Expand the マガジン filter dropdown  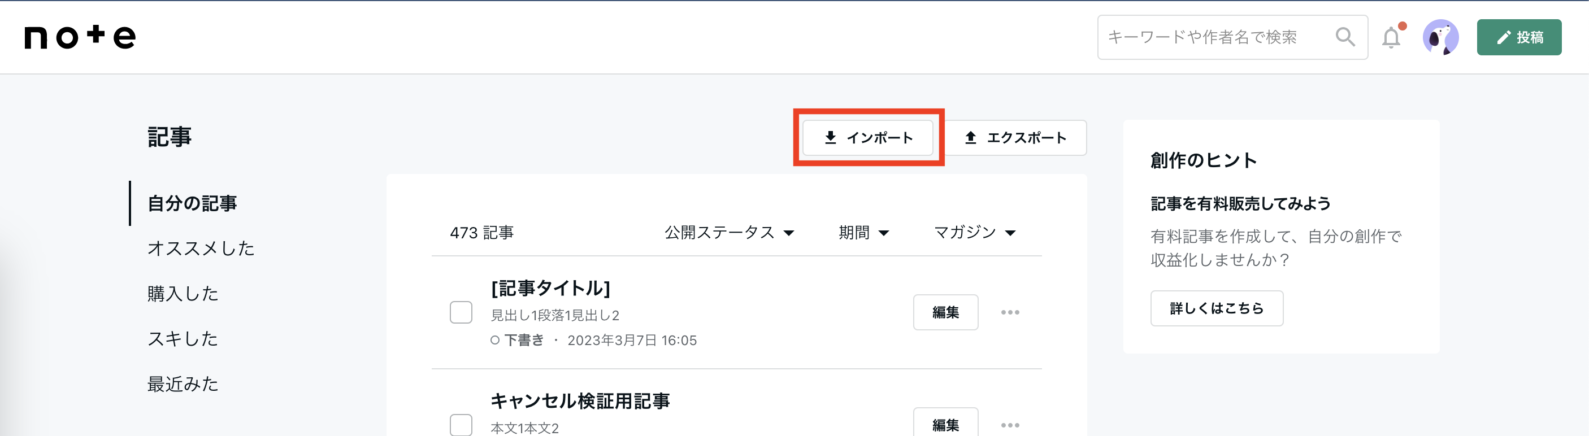975,233
